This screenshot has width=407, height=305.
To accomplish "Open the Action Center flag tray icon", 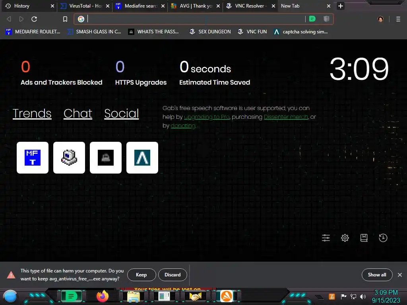I will coord(343,296).
